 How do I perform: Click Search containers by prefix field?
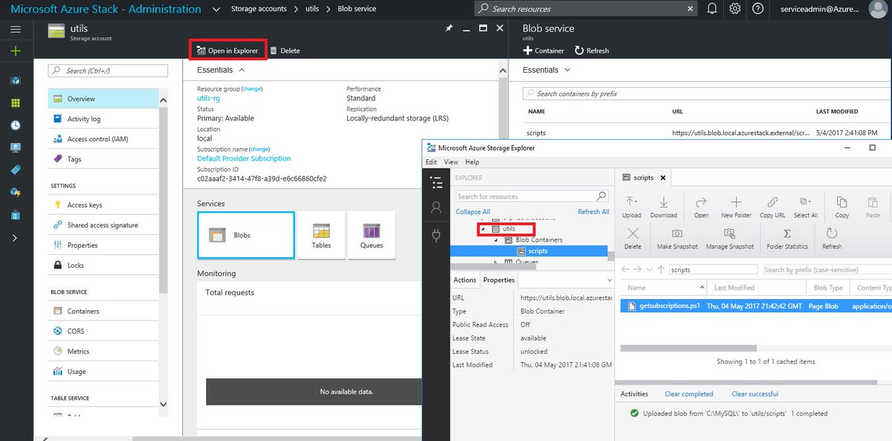tap(706, 94)
